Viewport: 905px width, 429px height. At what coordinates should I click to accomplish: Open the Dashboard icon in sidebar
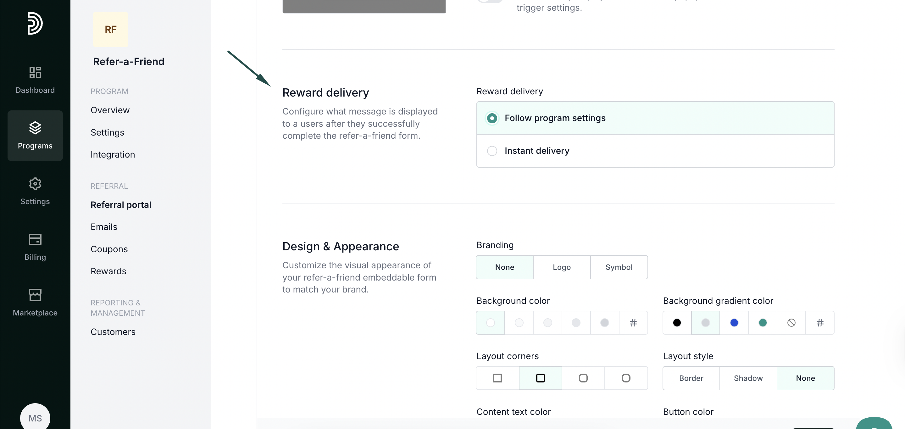click(x=35, y=72)
